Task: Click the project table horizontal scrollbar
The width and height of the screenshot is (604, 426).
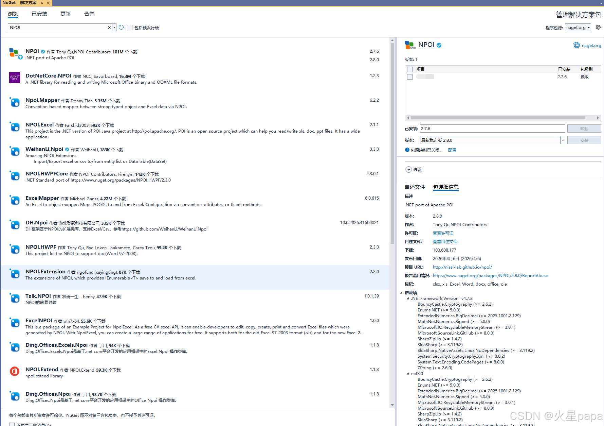Action: point(498,118)
